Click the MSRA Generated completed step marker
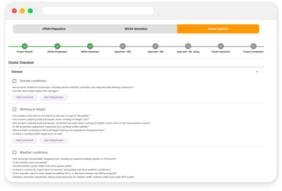 tap(90, 46)
